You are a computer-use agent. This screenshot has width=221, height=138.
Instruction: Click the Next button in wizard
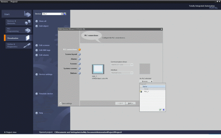[130, 103]
